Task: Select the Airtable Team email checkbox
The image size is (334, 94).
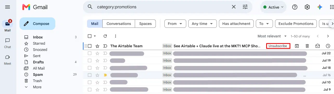Action: 90,46
